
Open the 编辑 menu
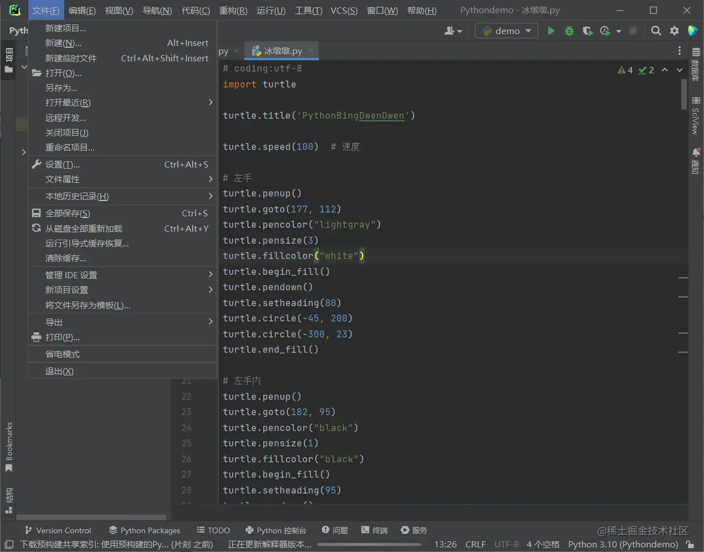click(82, 10)
